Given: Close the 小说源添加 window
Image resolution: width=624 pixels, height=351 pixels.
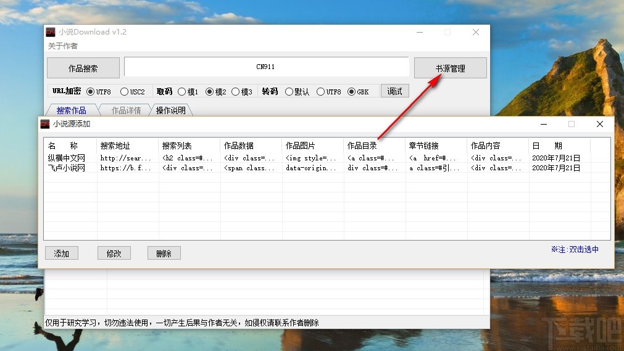Looking at the screenshot, I should 600,124.
